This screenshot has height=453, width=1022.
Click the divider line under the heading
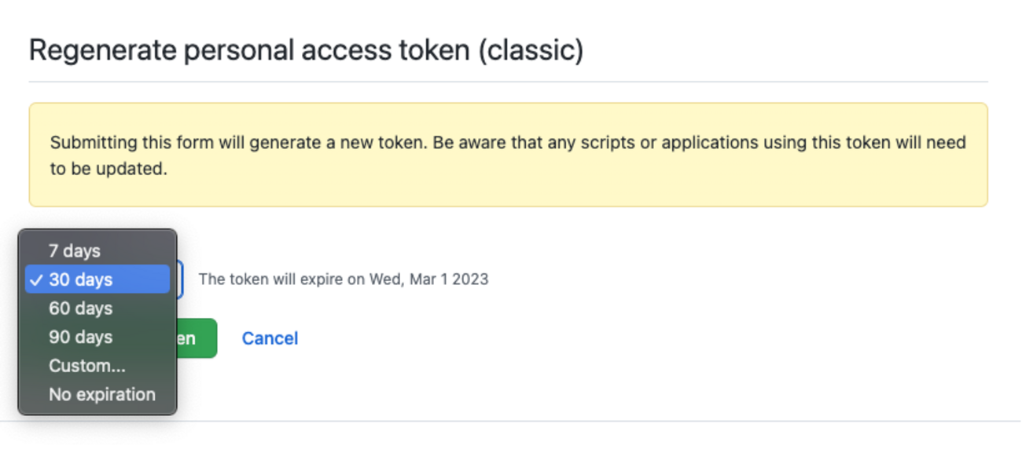pos(508,82)
